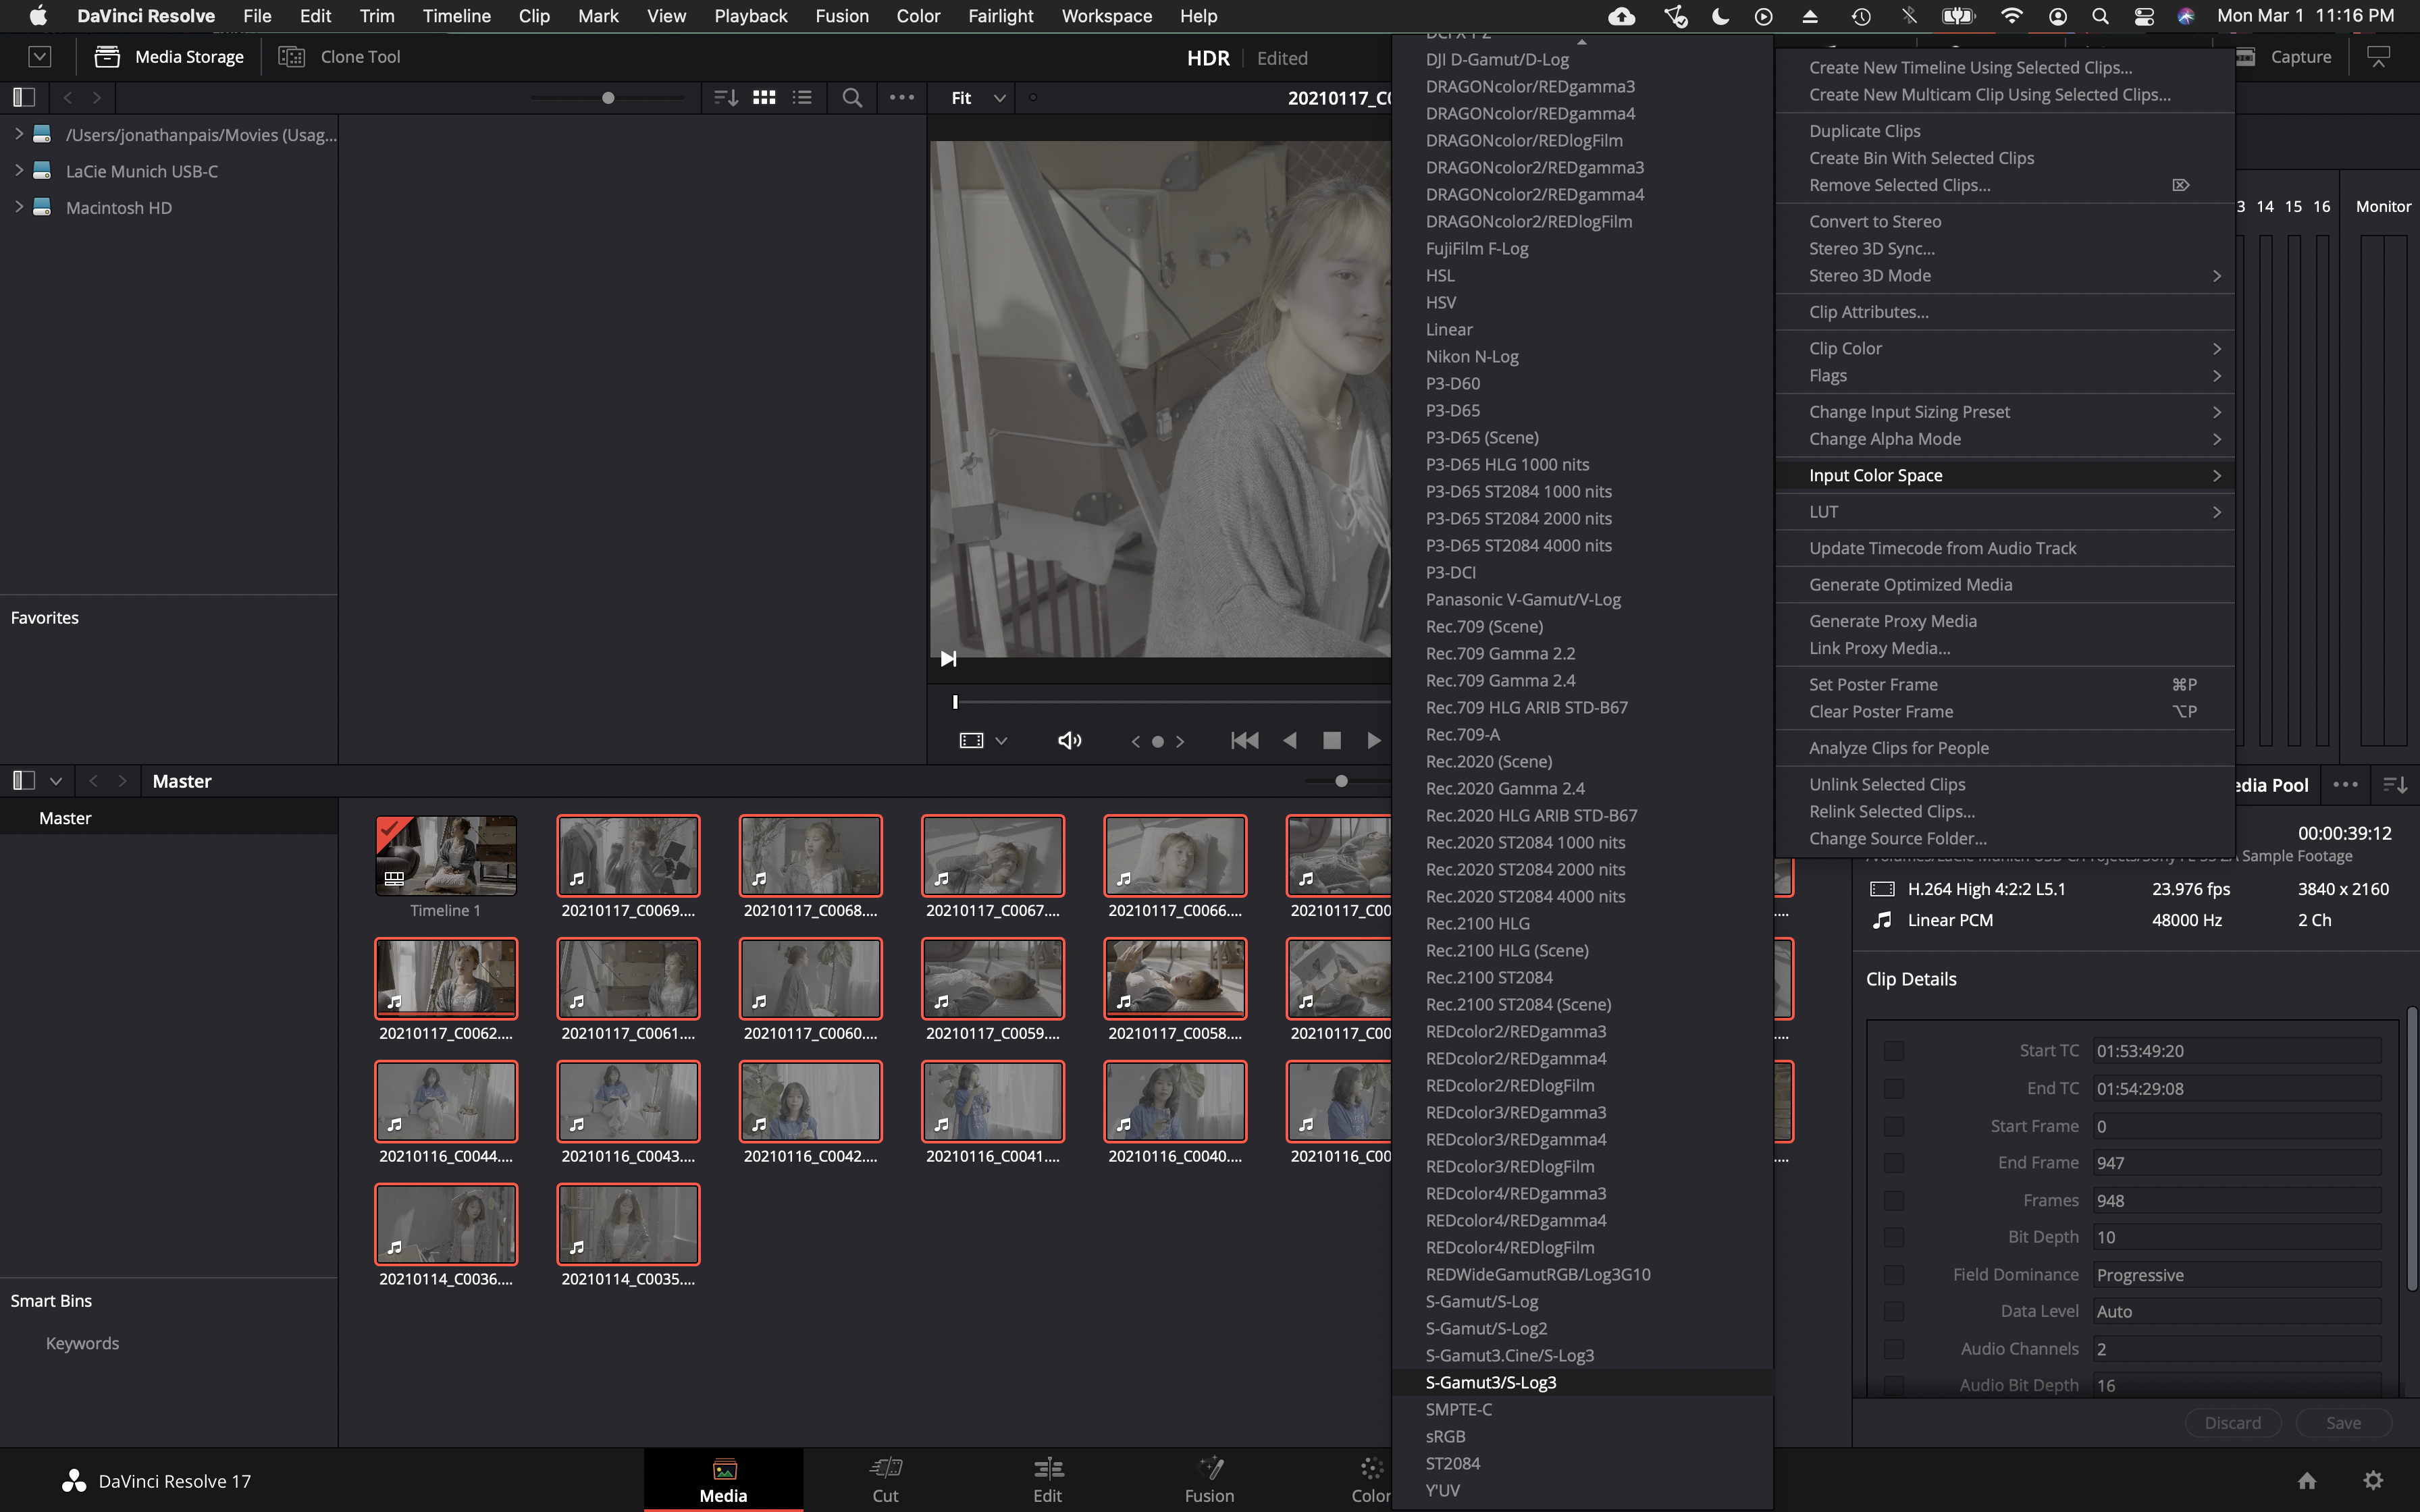
Task: Open project settings gear icon
Action: pos(2373,1480)
